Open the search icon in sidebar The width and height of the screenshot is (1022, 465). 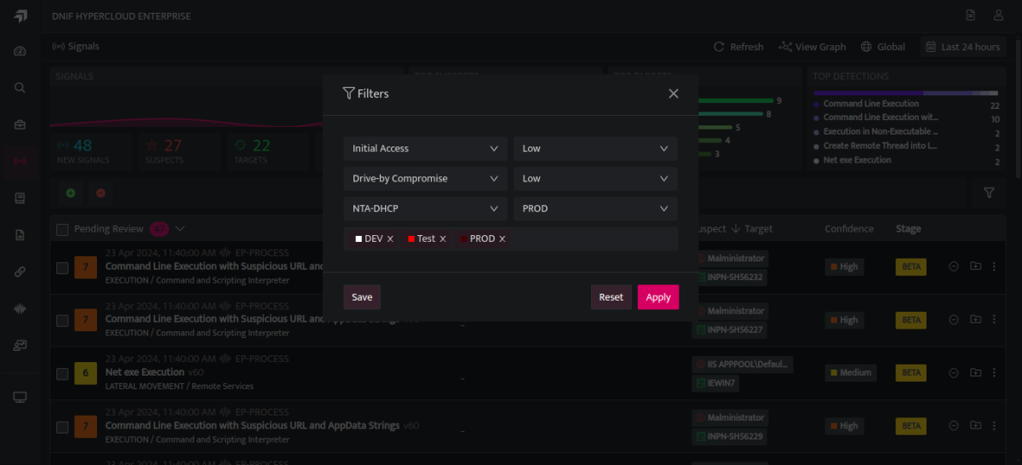pos(20,87)
